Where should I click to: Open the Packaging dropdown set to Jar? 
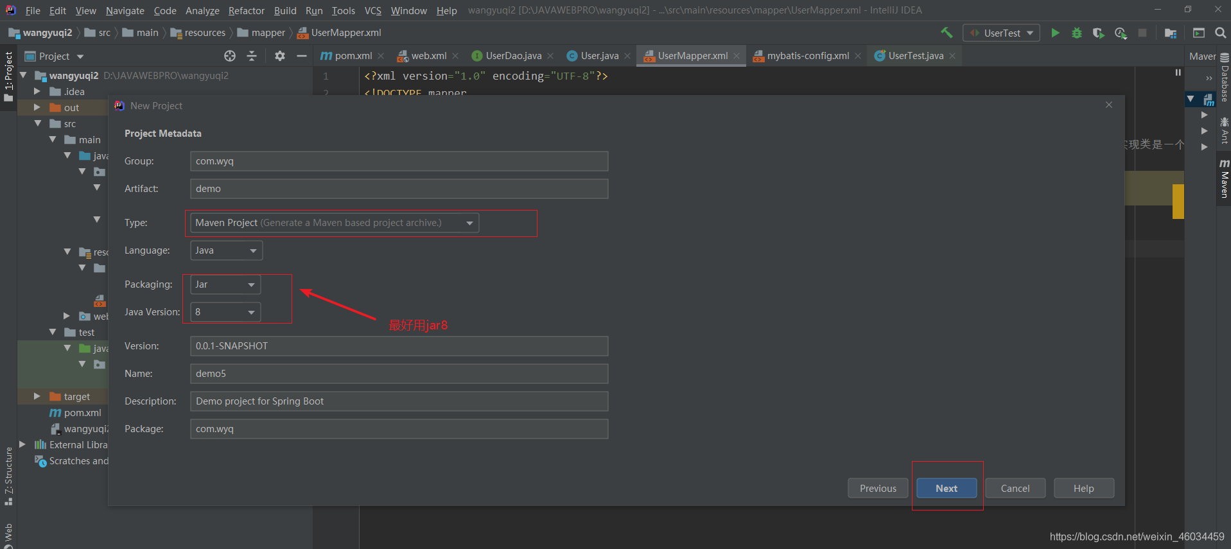225,284
